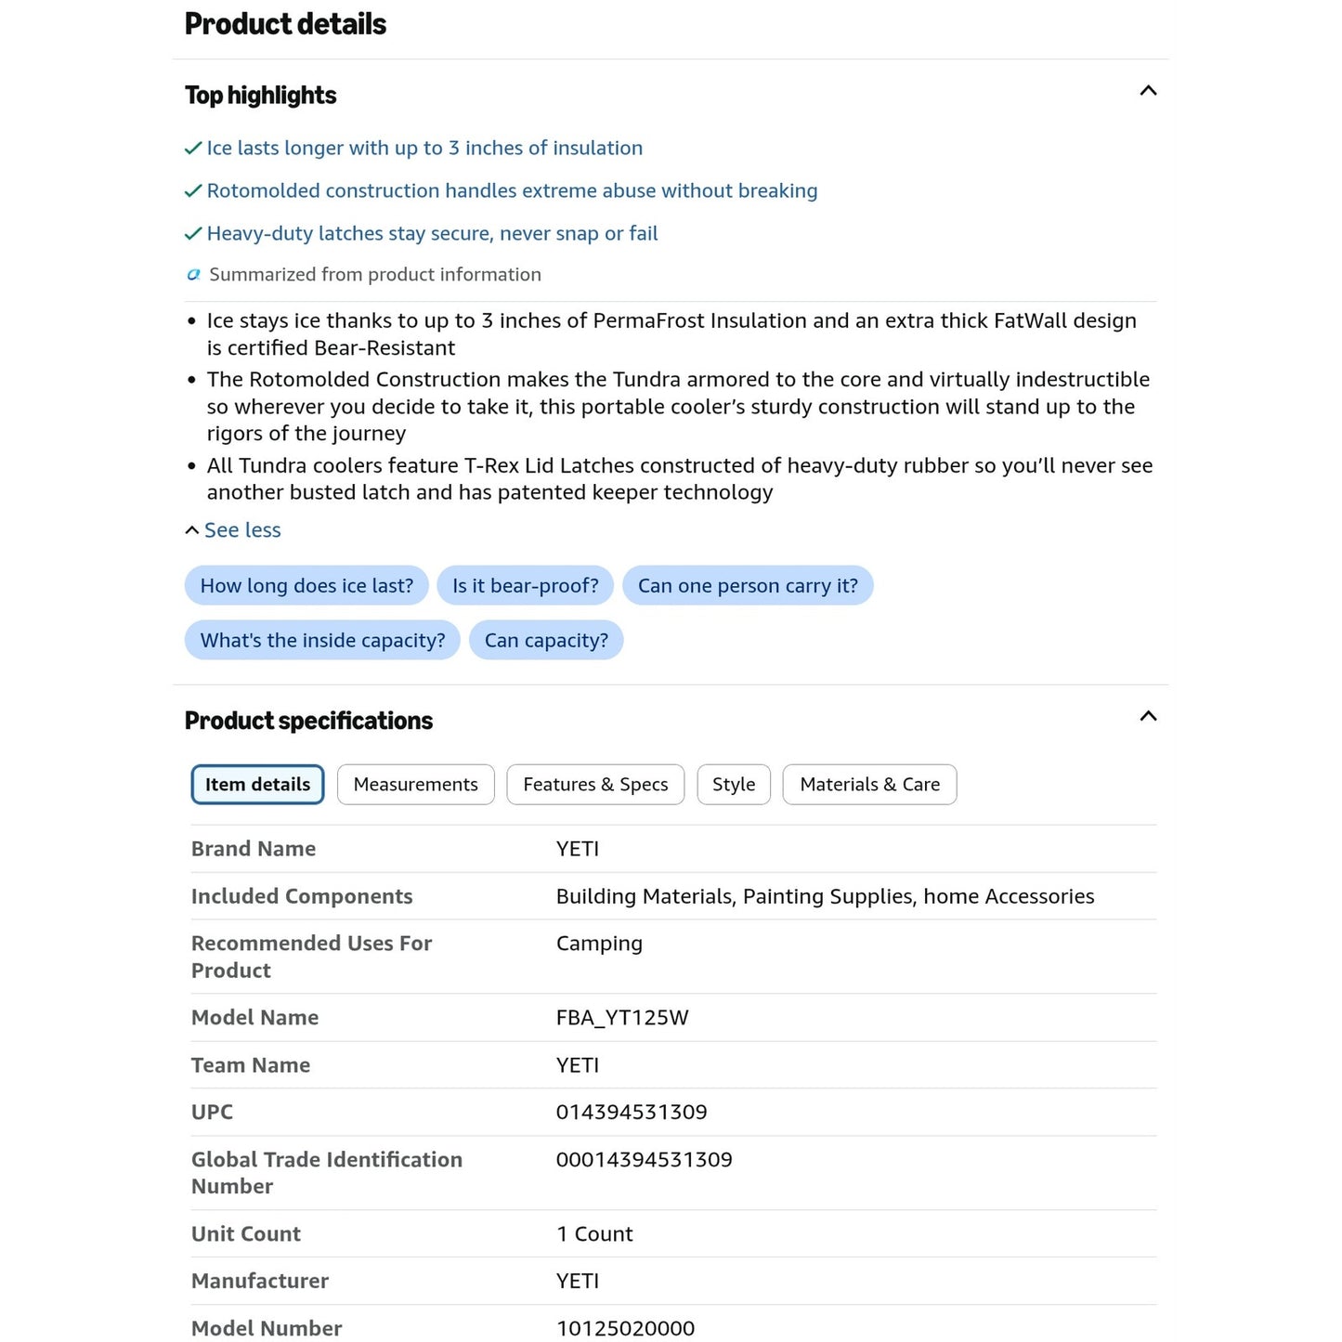This screenshot has height=1342, width=1342.
Task: Tap the "Can capacity?" question chip
Action: [x=546, y=641]
